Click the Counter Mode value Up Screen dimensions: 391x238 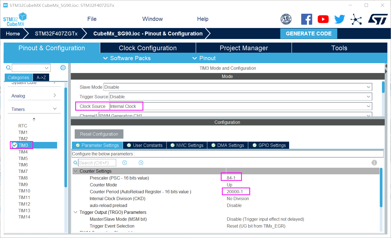click(230, 185)
